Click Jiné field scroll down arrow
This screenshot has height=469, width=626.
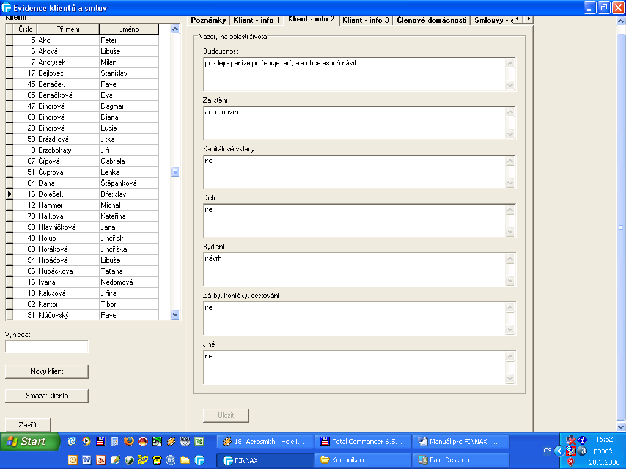(x=510, y=378)
